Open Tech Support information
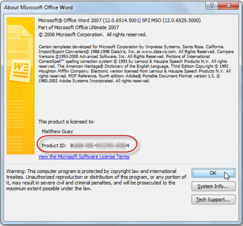243x226 pixels. (x=213, y=199)
